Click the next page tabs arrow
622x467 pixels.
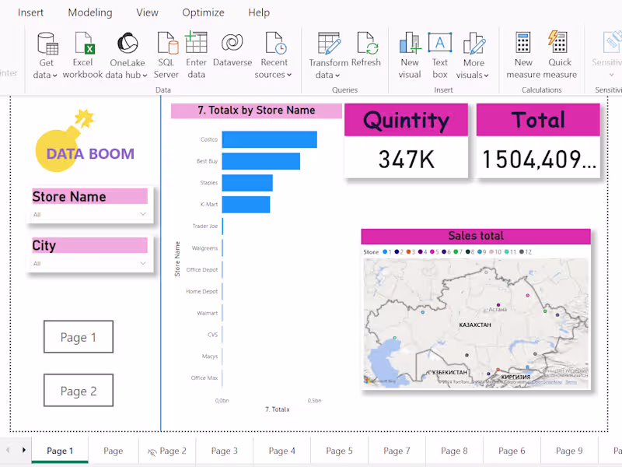24,450
